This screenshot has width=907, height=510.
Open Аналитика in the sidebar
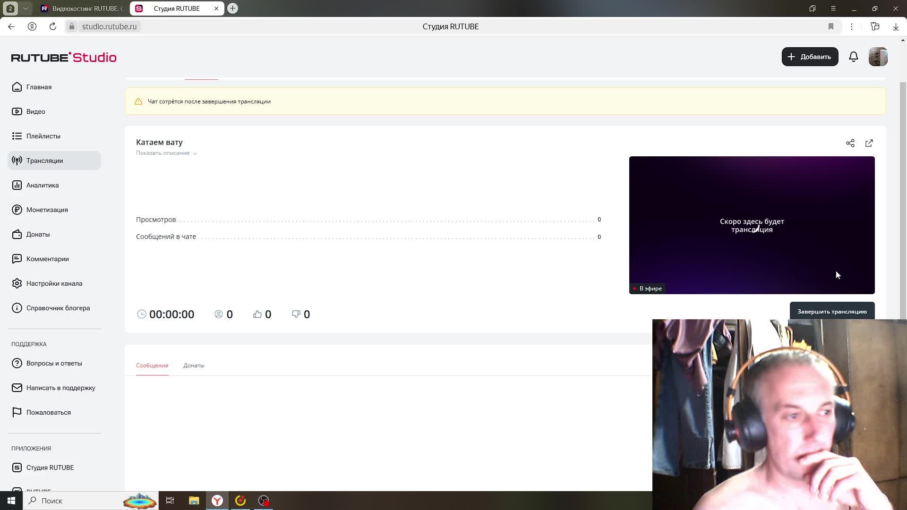(x=43, y=185)
